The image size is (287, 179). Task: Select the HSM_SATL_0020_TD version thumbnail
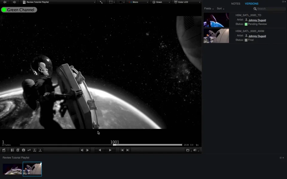(216, 20)
